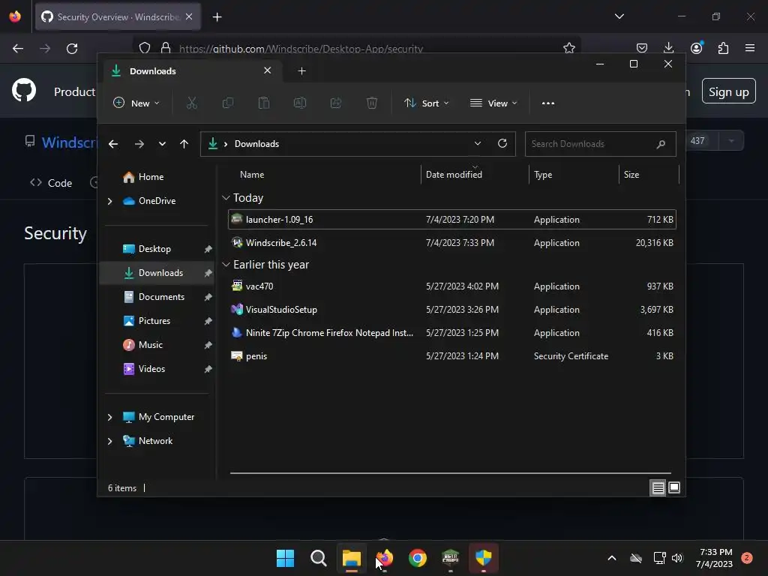Collapse the Today group

click(x=226, y=198)
